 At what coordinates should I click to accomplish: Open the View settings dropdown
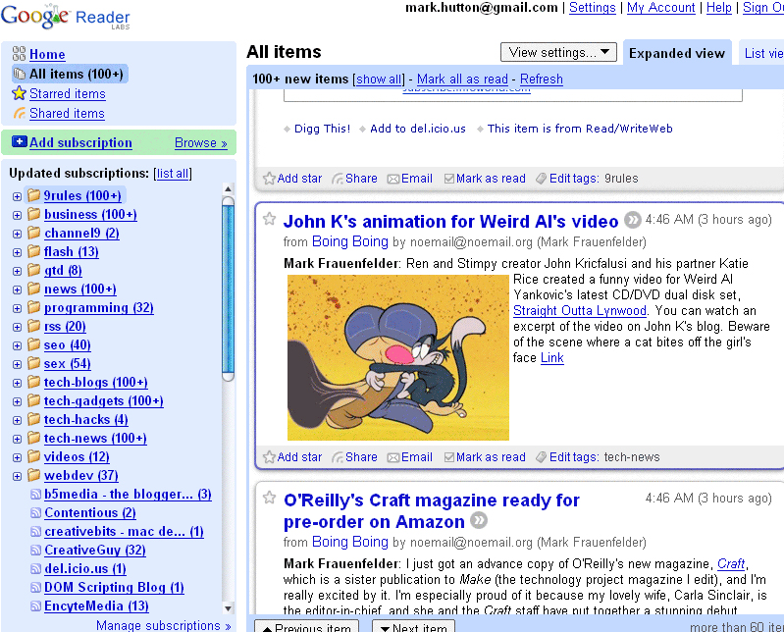coord(558,52)
